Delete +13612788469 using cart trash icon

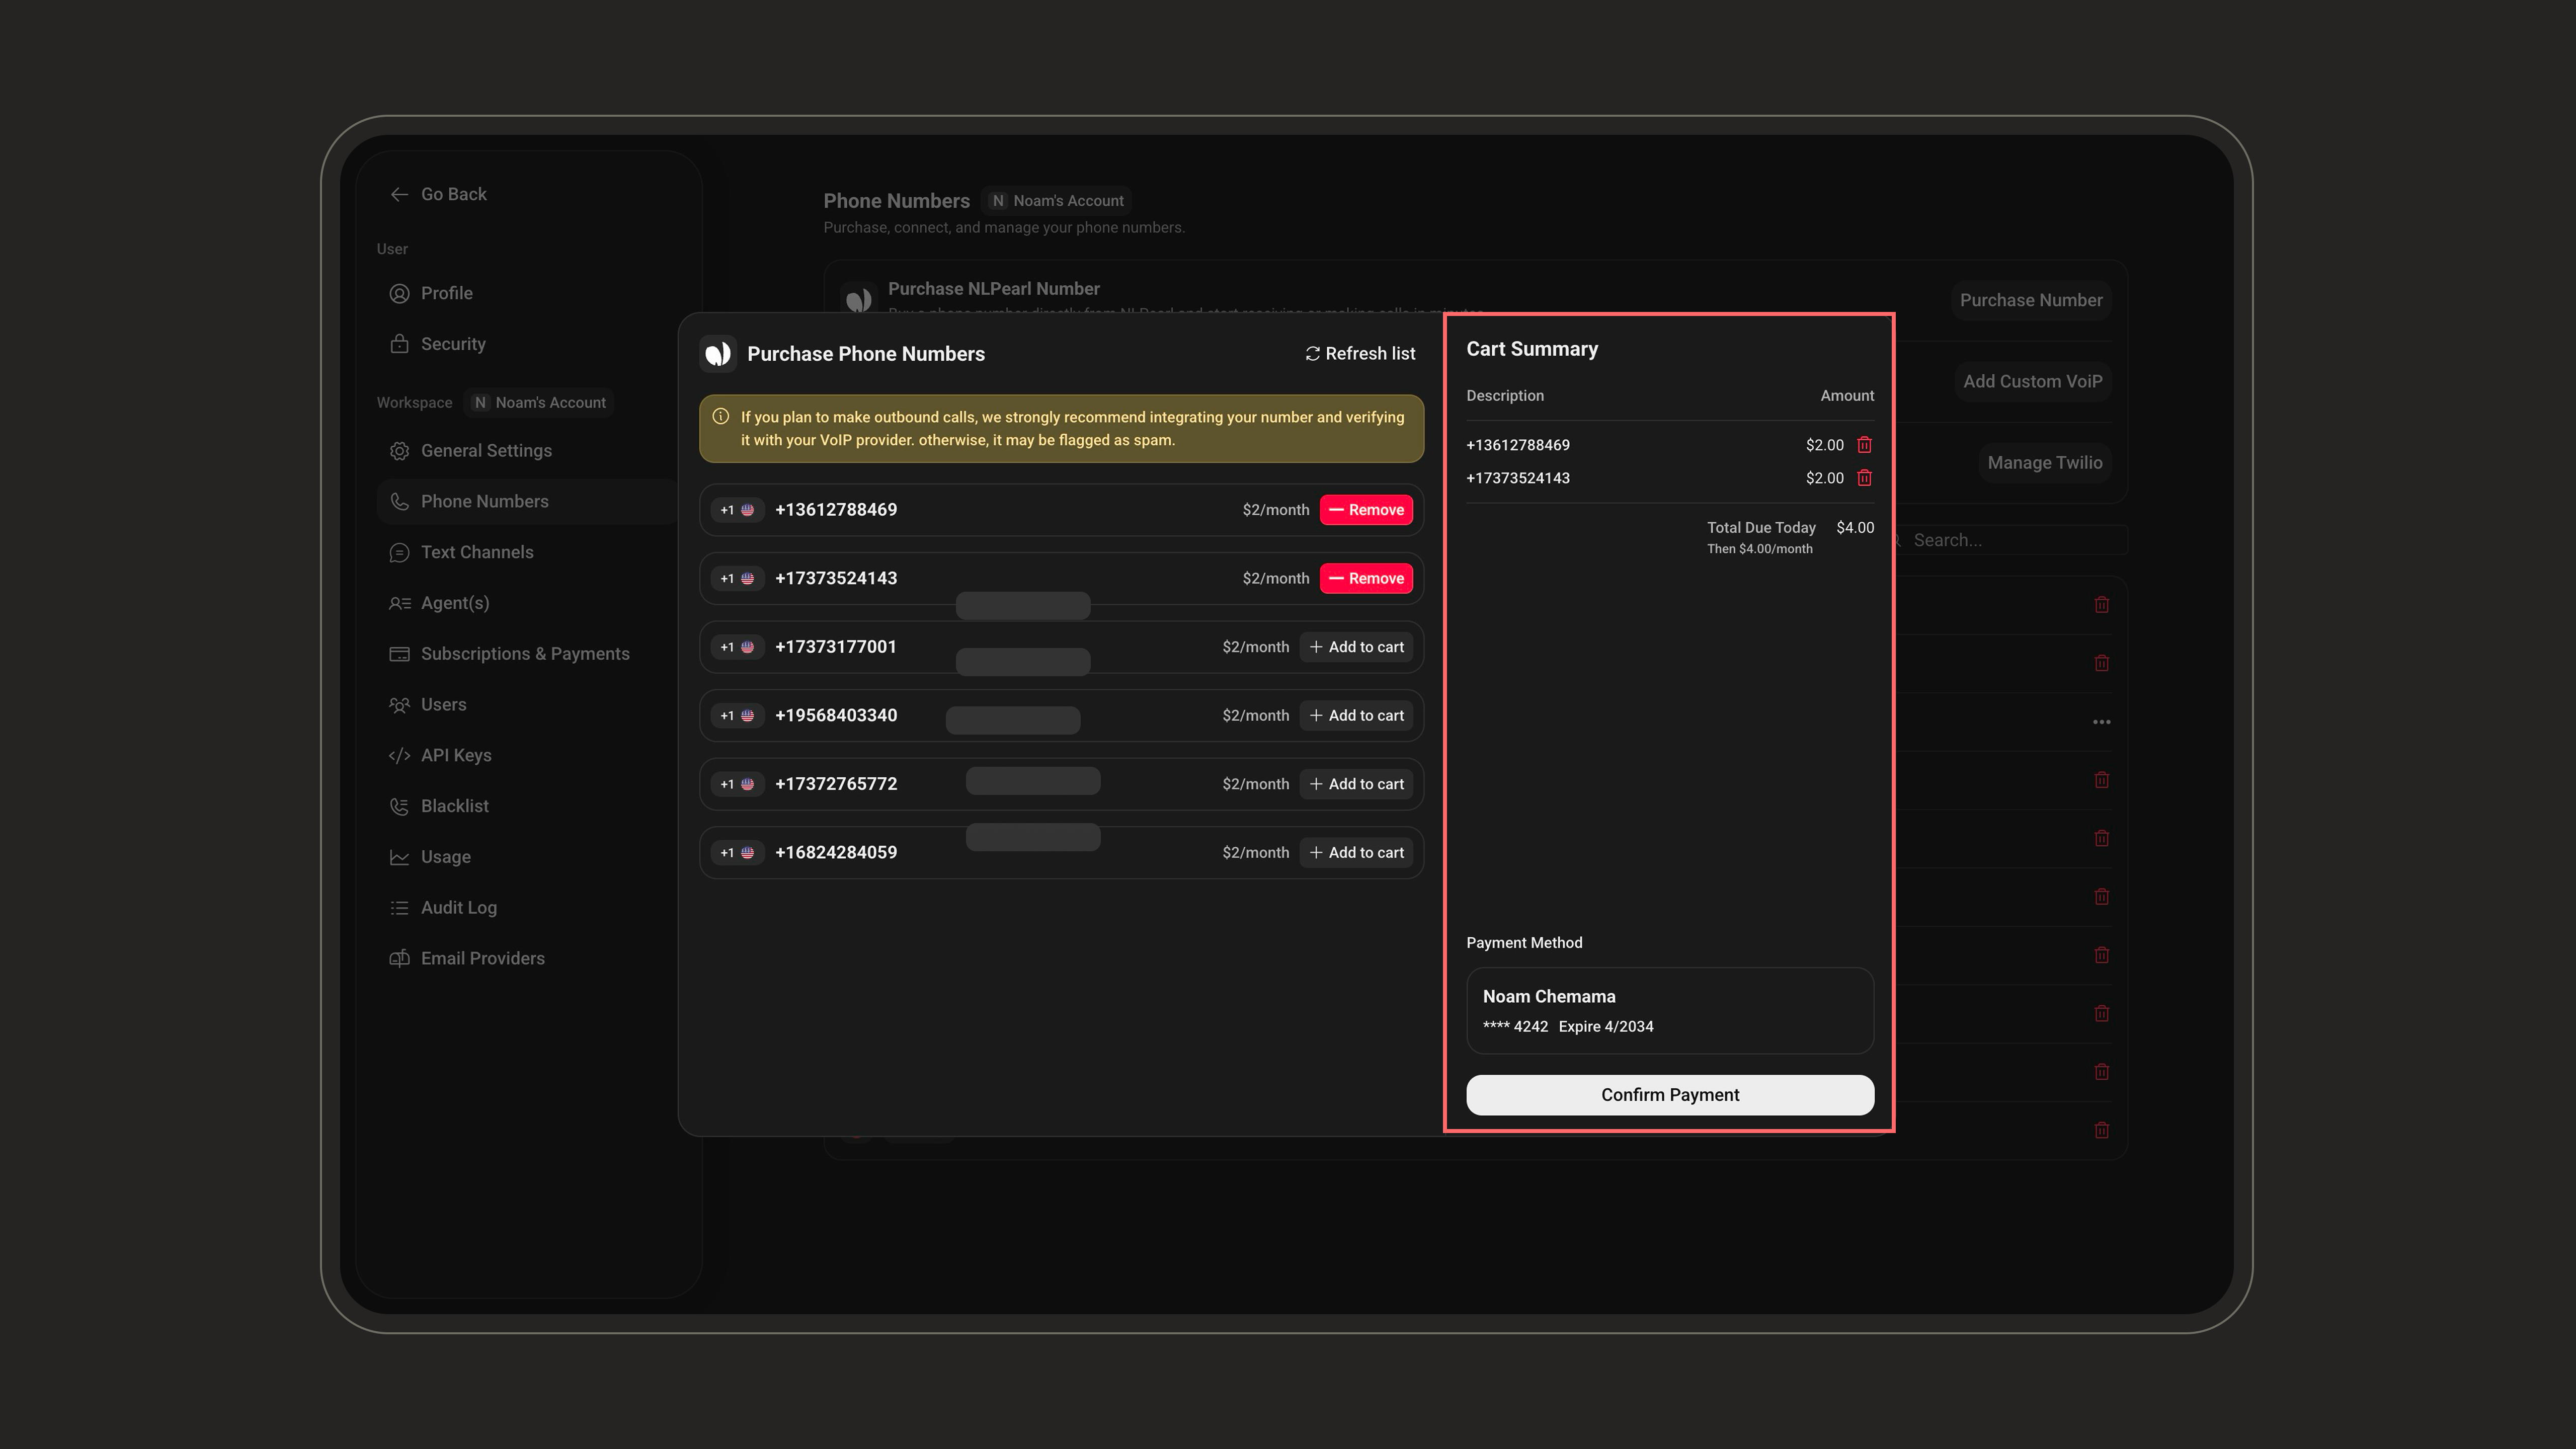click(1864, 445)
